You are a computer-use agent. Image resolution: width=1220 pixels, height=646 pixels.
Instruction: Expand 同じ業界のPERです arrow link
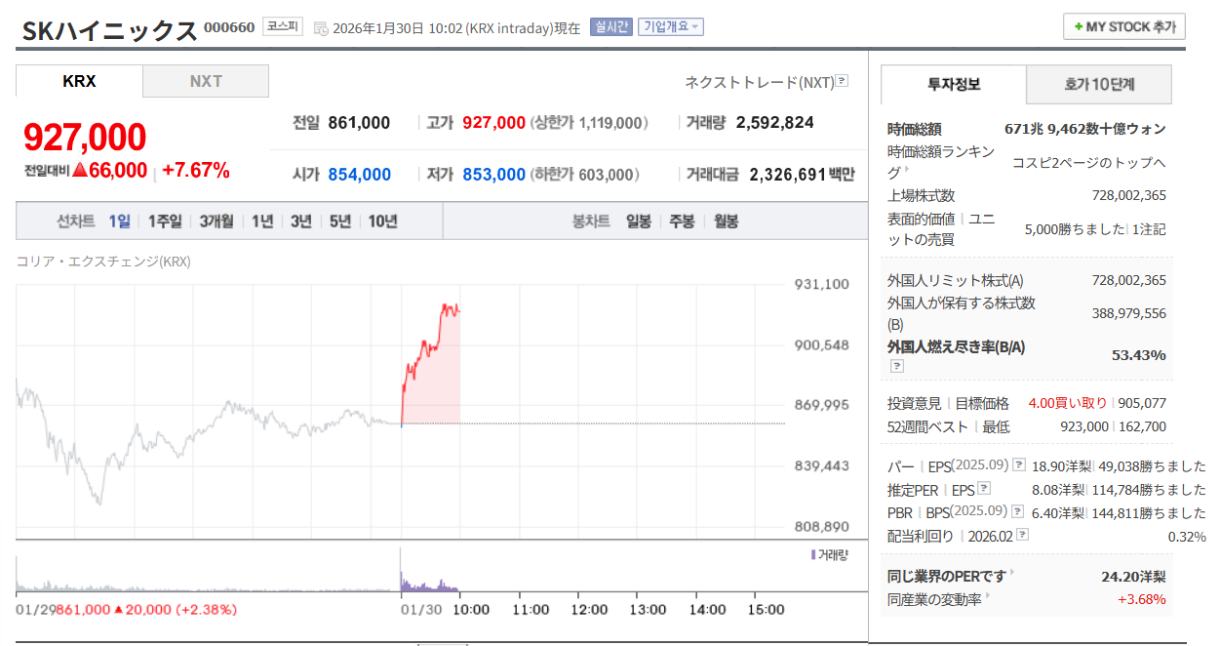coord(1012,575)
